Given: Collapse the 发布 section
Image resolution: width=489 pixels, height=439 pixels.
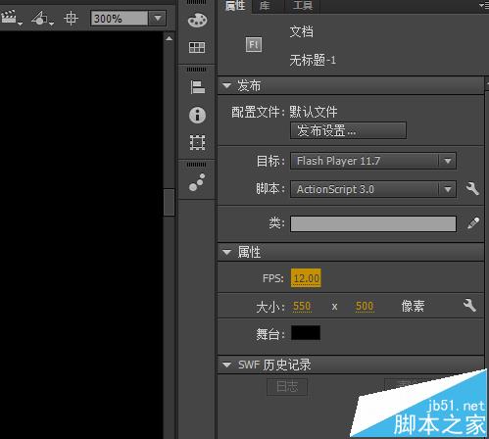Looking at the screenshot, I should 226,86.
